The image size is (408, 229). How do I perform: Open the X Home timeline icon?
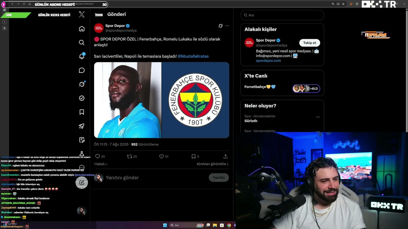coord(82,29)
